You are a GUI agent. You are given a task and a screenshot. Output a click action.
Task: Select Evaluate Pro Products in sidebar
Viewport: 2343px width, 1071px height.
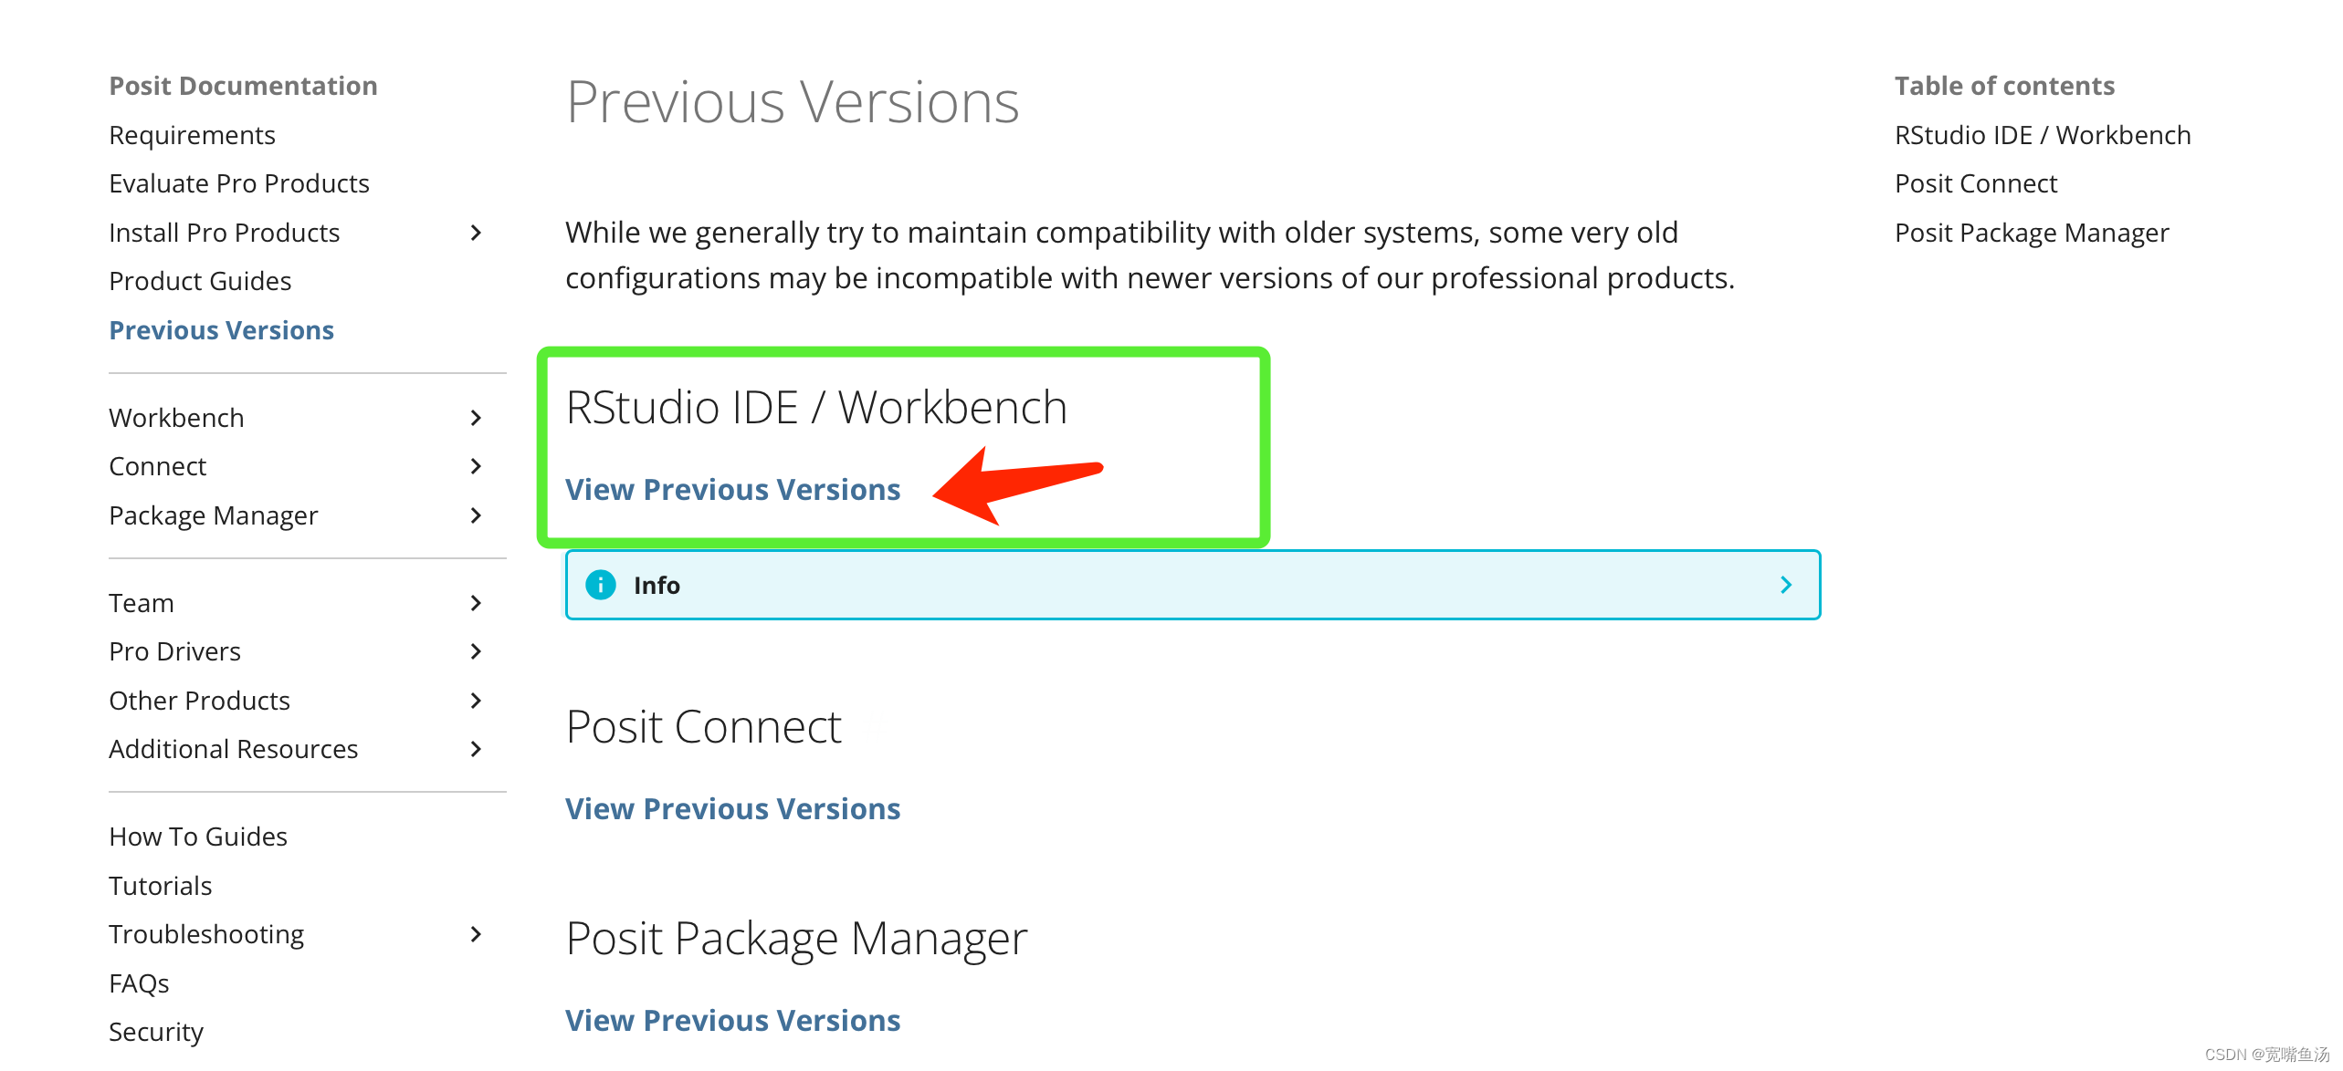click(x=239, y=183)
